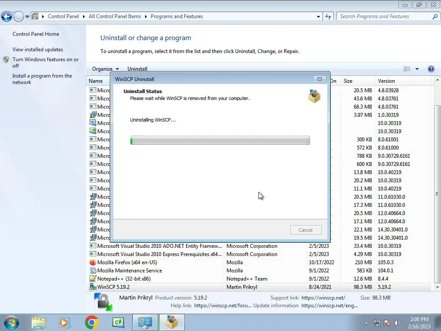441x331 pixels.
Task: Select Control Panel breadcrumb
Action: click(x=63, y=16)
